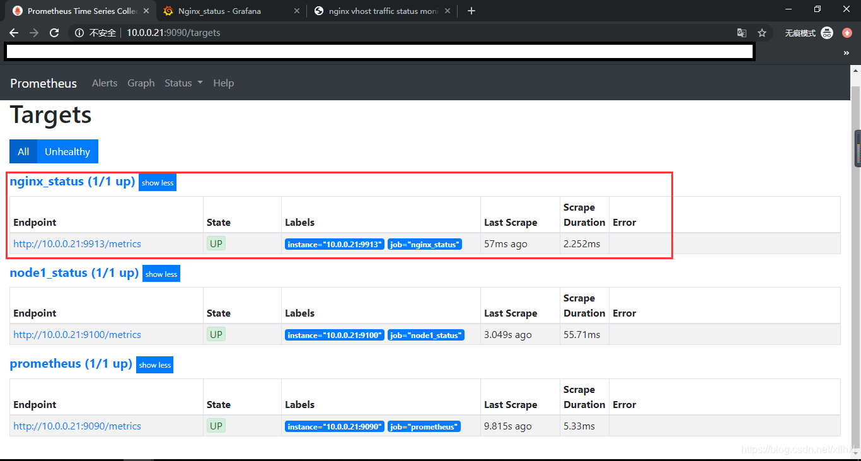The width and height of the screenshot is (861, 461).
Task: Click the forward navigation arrow
Action: [34, 33]
